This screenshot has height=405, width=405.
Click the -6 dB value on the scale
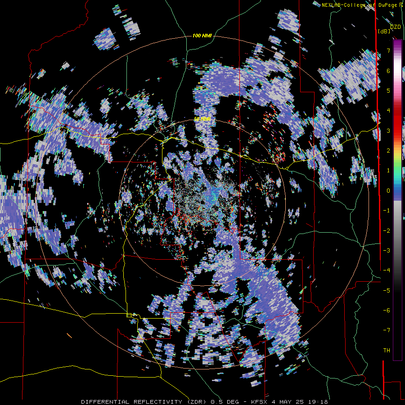pyautogui.click(x=387, y=310)
